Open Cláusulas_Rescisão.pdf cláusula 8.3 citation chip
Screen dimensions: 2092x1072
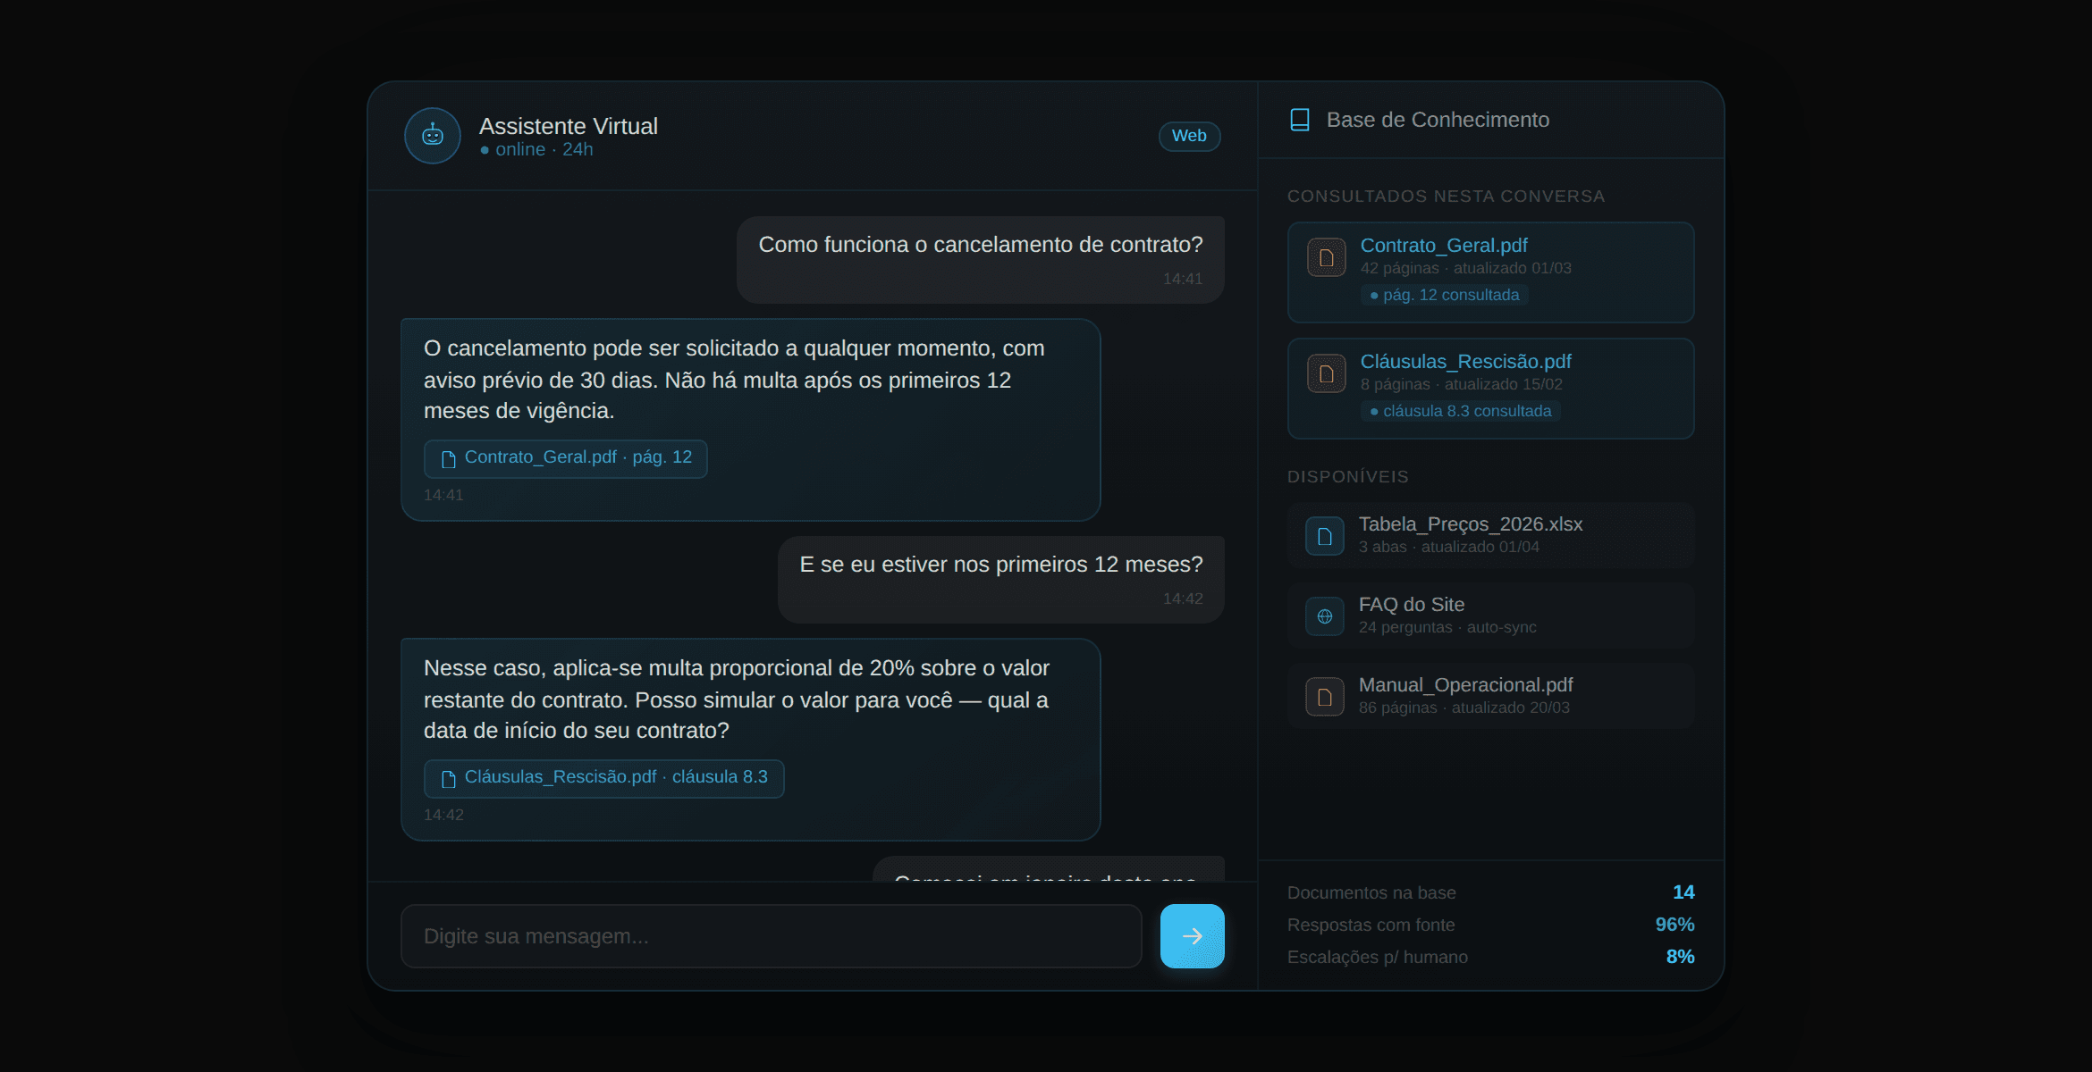(604, 778)
